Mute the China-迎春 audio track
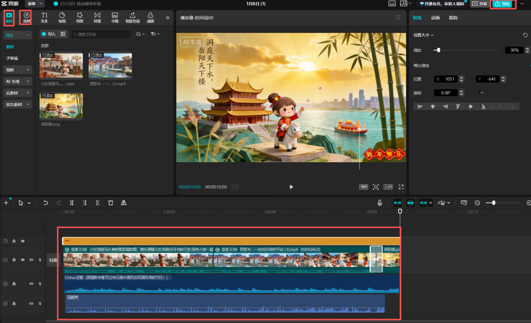Viewport: 531px width, 323px height. pyautogui.click(x=31, y=284)
